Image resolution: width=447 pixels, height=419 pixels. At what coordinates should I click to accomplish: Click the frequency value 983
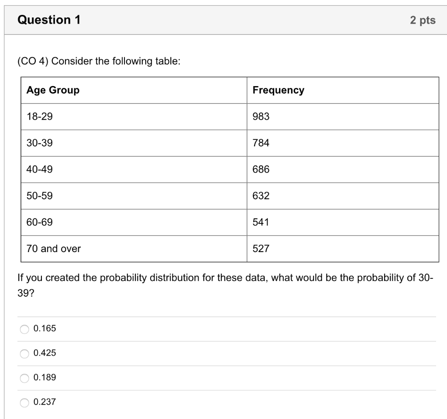[261, 117]
